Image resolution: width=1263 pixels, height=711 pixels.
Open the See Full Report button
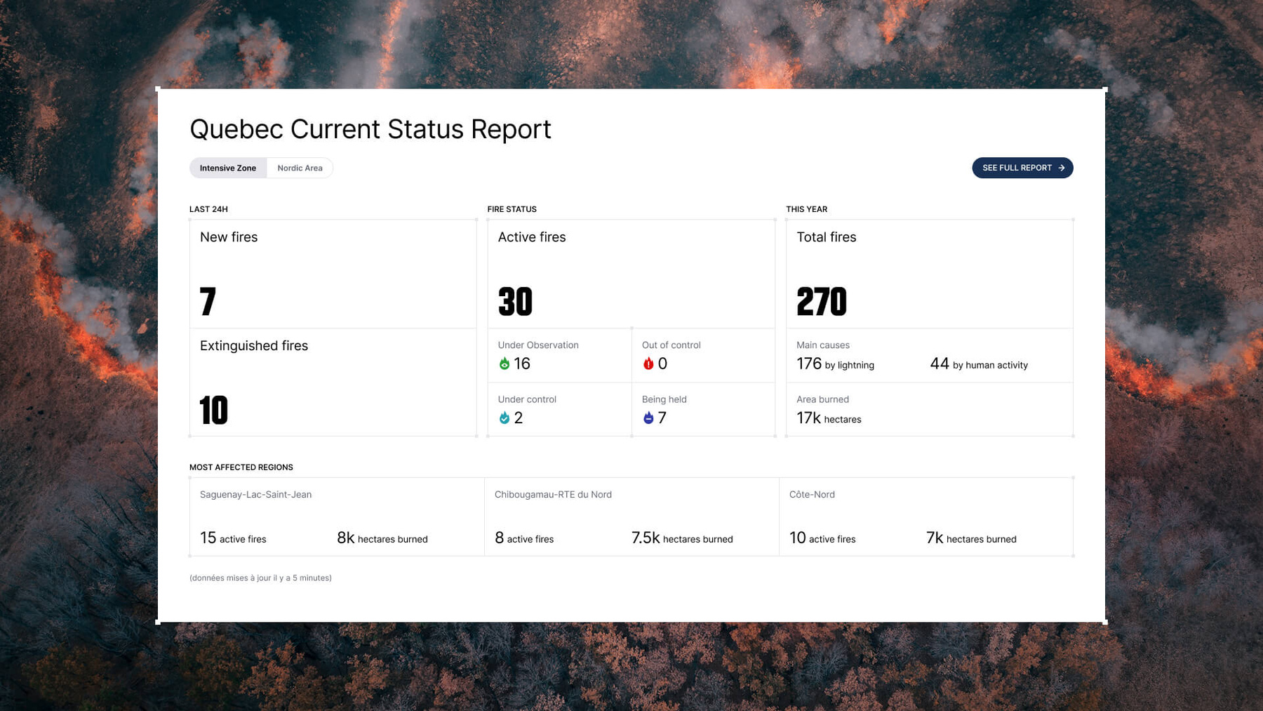click(x=1022, y=168)
